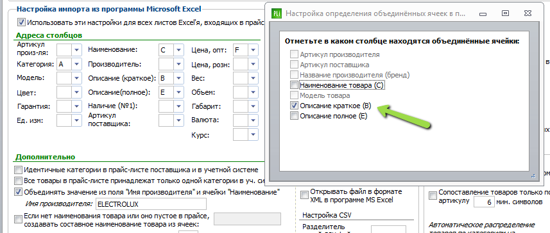Viewport: 550px width, 233px height.
Task: Open the 'Курс' column dropdown
Action: 254,134
